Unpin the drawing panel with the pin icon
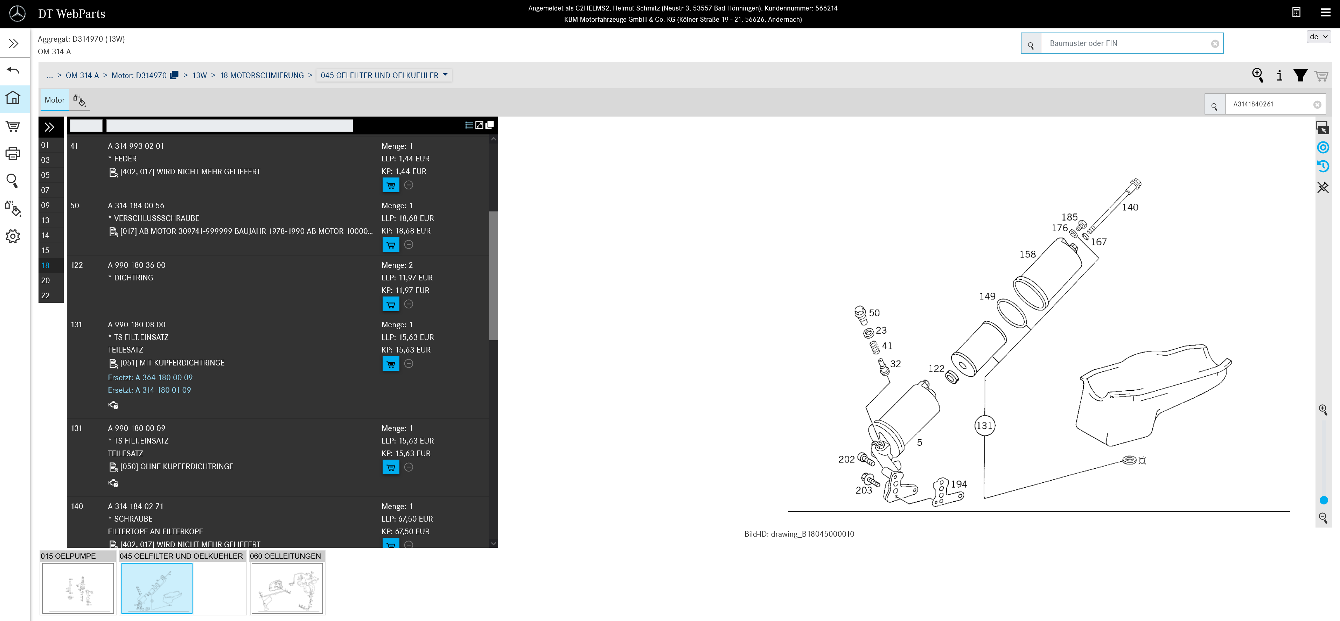The width and height of the screenshot is (1340, 621). click(1323, 187)
